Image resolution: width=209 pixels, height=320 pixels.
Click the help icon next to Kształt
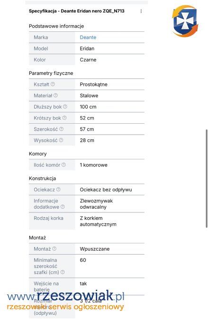point(53,84)
